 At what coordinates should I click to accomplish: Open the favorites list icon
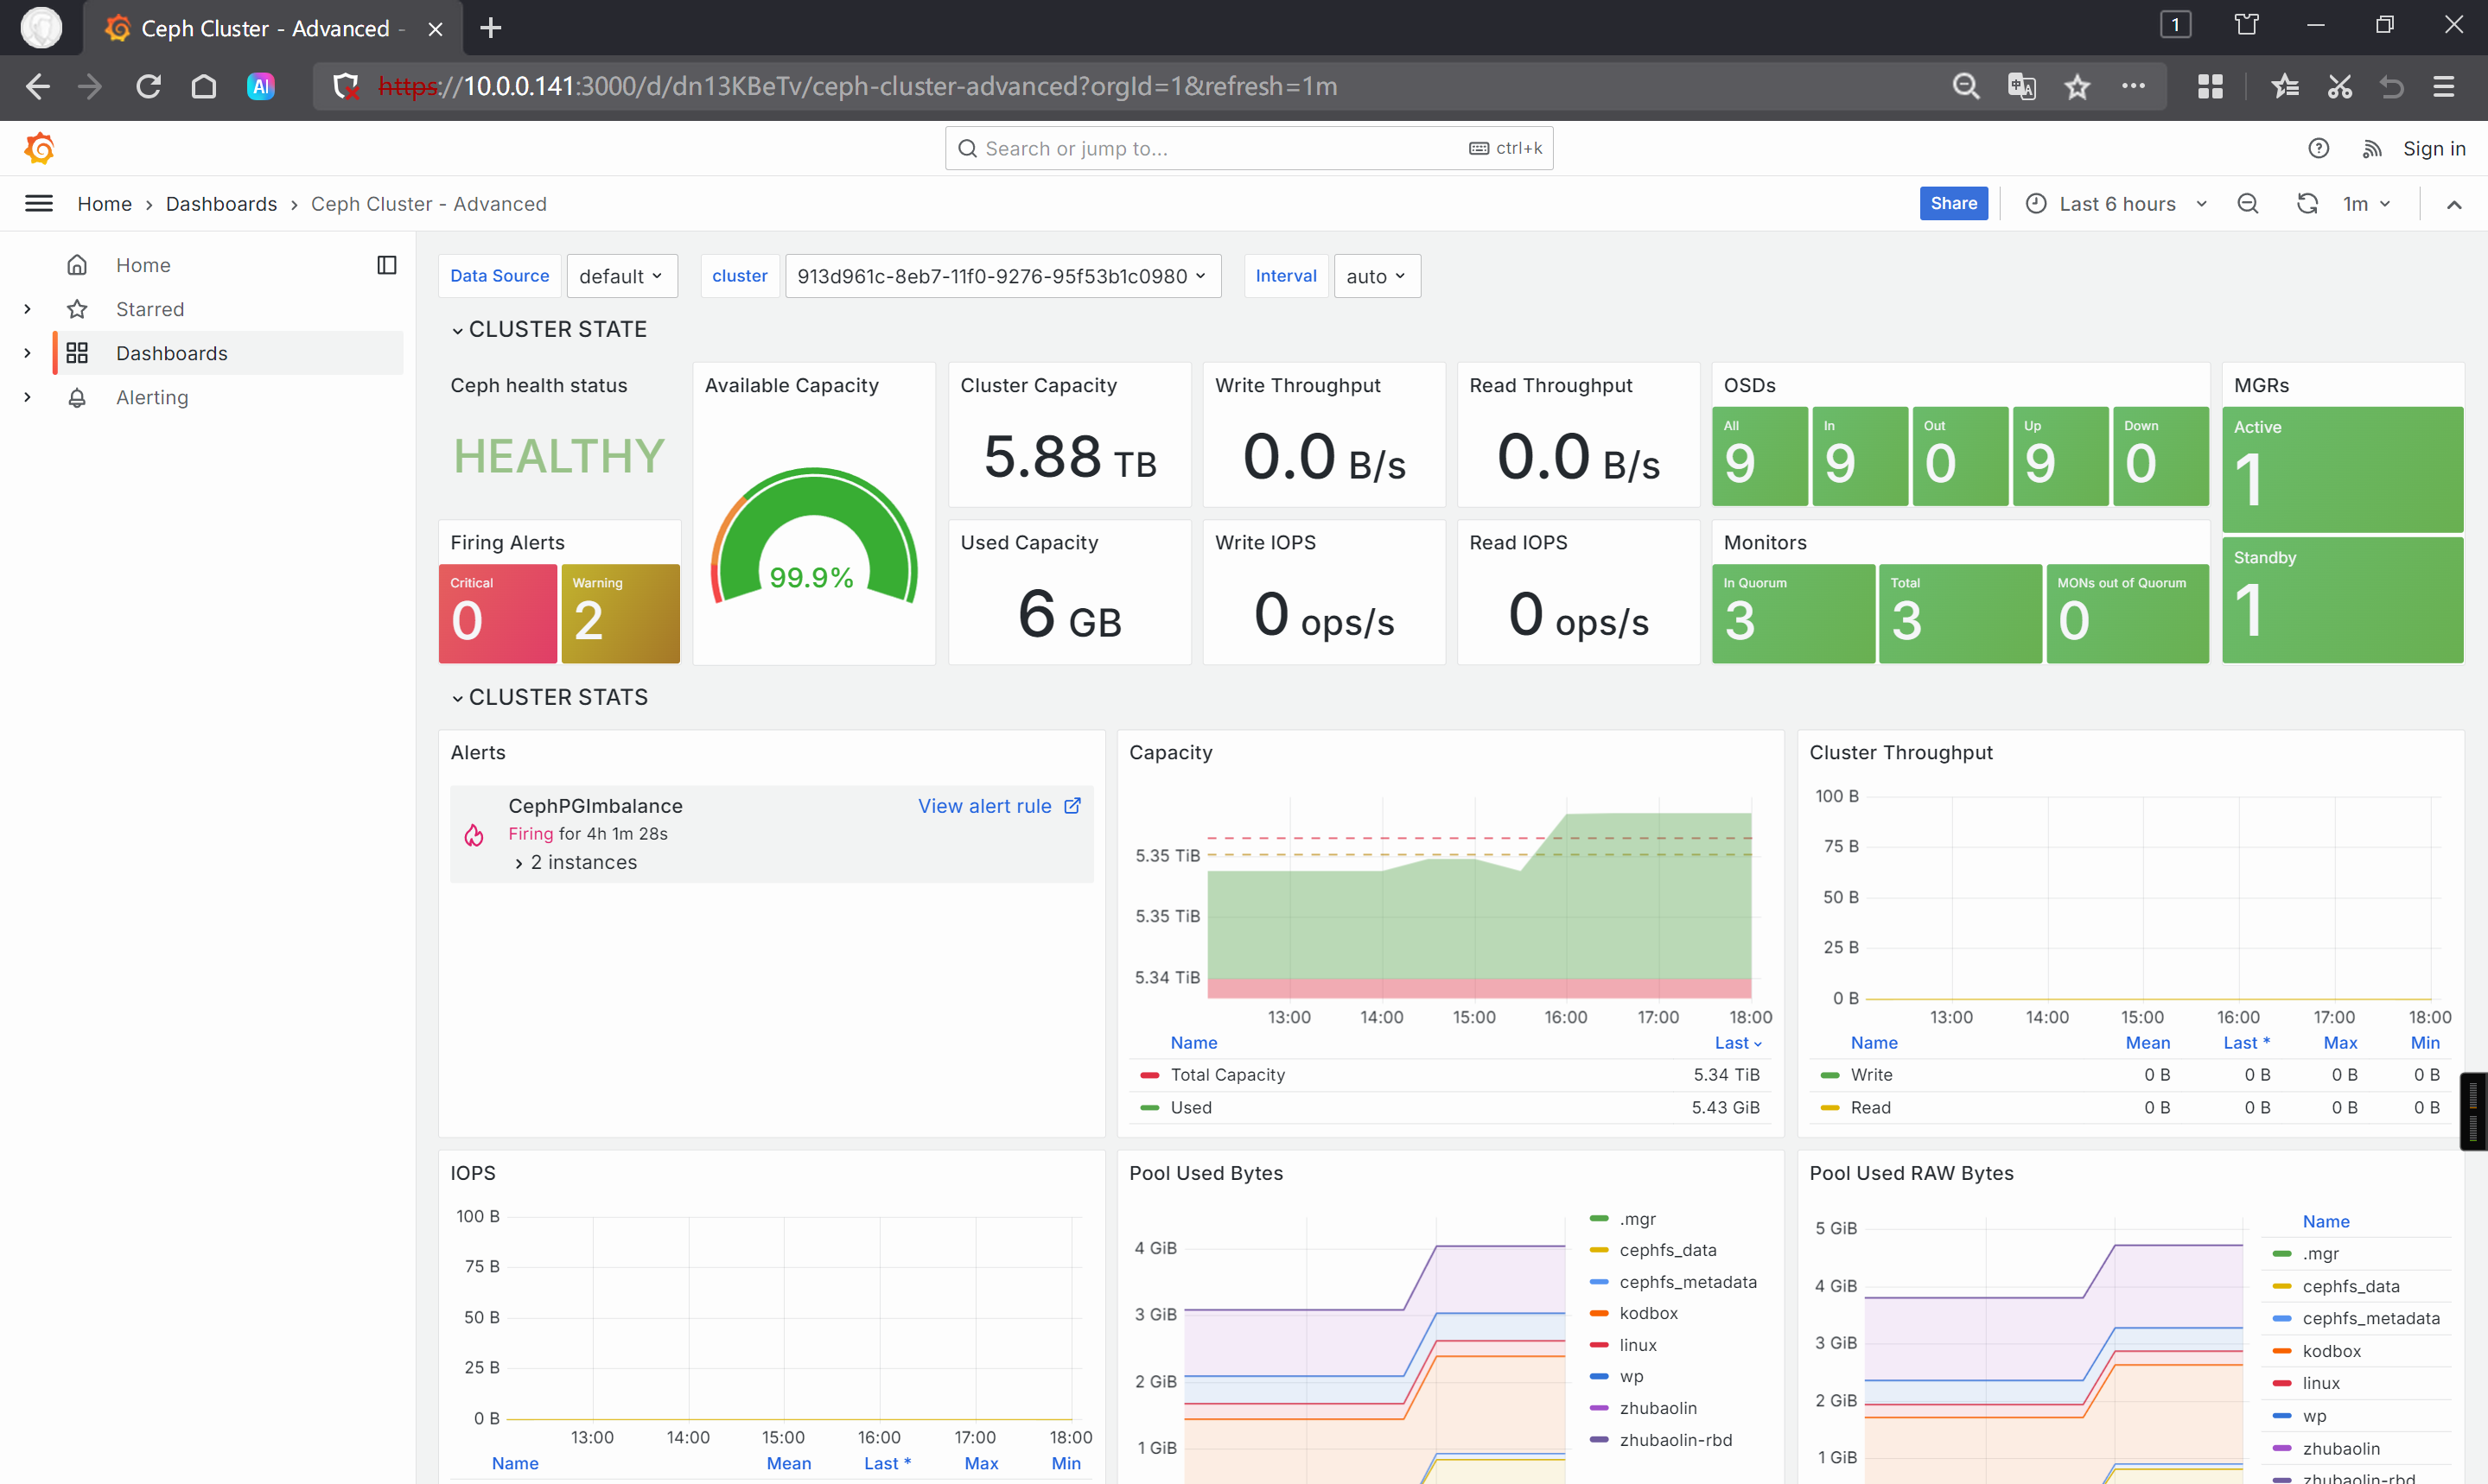[2285, 87]
